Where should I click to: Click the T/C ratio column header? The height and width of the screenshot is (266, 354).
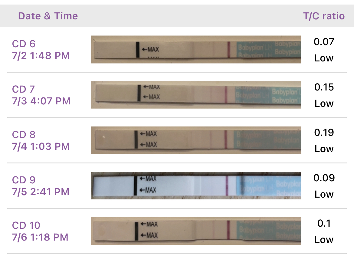pyautogui.click(x=324, y=16)
